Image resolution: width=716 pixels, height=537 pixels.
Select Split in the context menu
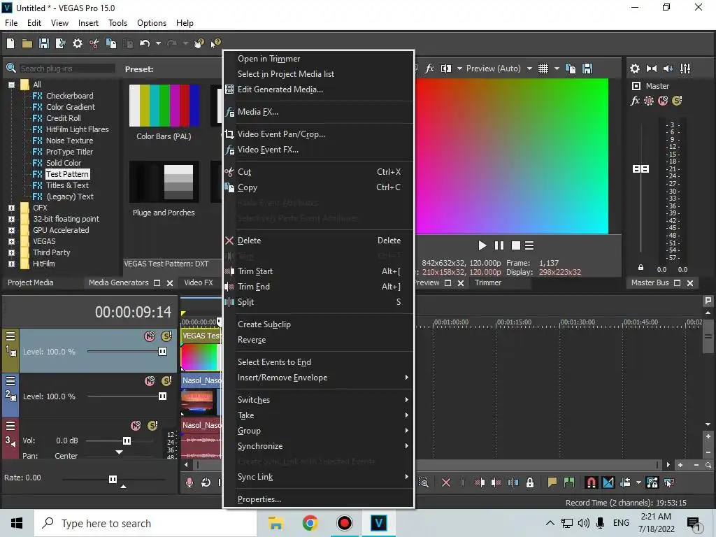pos(320,302)
